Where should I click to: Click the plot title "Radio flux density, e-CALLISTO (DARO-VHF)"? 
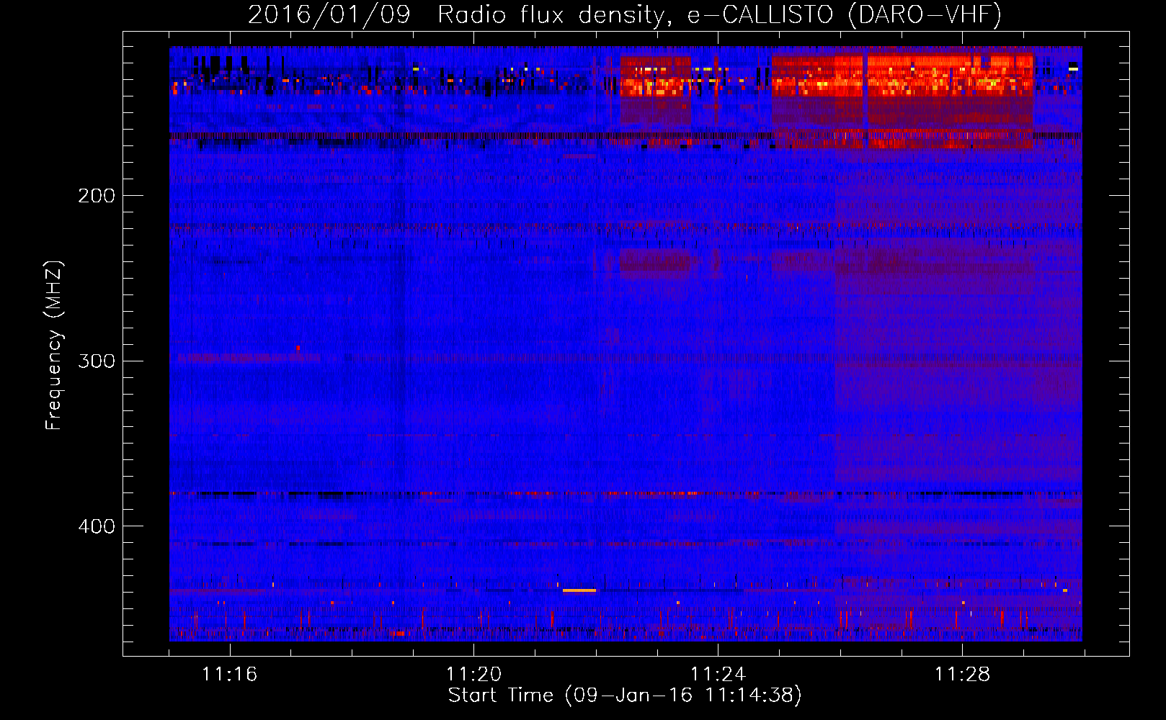[x=719, y=15]
